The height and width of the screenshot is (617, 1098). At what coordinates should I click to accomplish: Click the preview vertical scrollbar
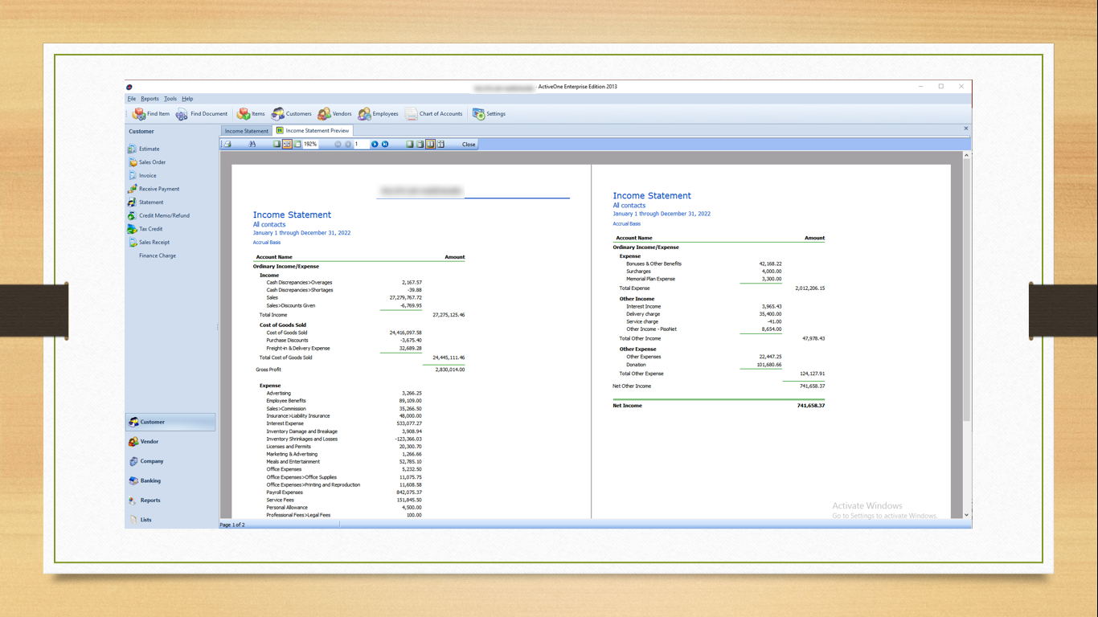966,334
